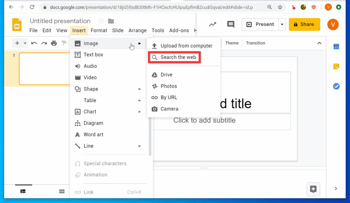Screen dimensions: 350x203
Task: Bookmark this page with star
Action: 280,7
